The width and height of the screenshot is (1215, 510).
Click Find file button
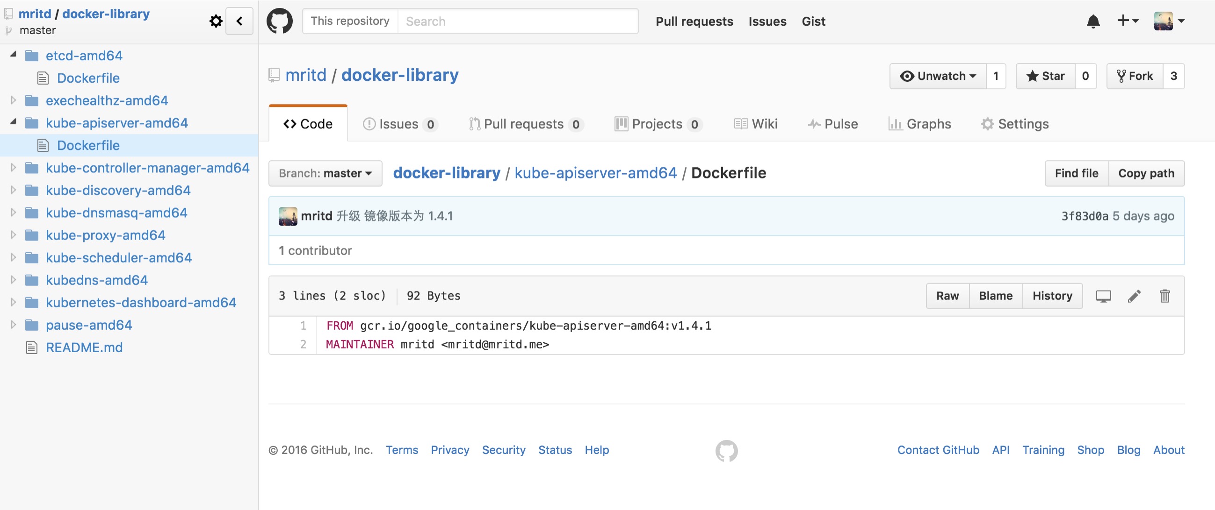click(1076, 174)
